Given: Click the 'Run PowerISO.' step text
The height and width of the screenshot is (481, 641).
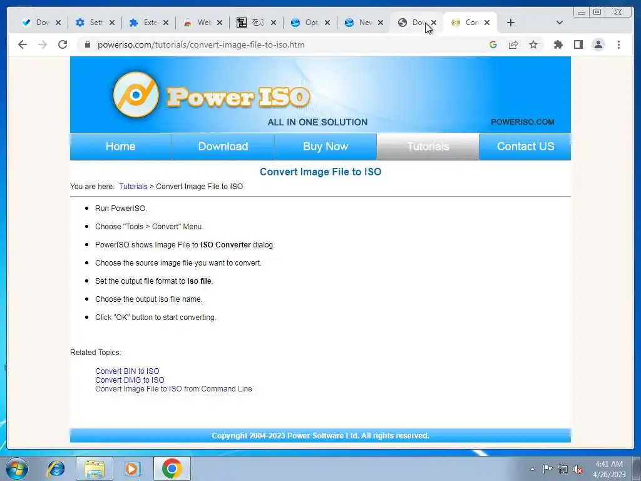Looking at the screenshot, I should click(121, 208).
